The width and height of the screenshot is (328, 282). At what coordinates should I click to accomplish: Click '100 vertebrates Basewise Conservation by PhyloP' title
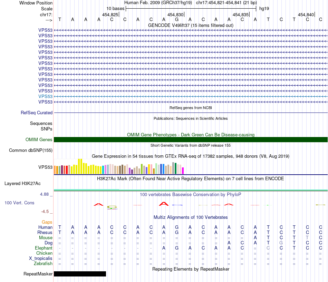(x=191, y=195)
